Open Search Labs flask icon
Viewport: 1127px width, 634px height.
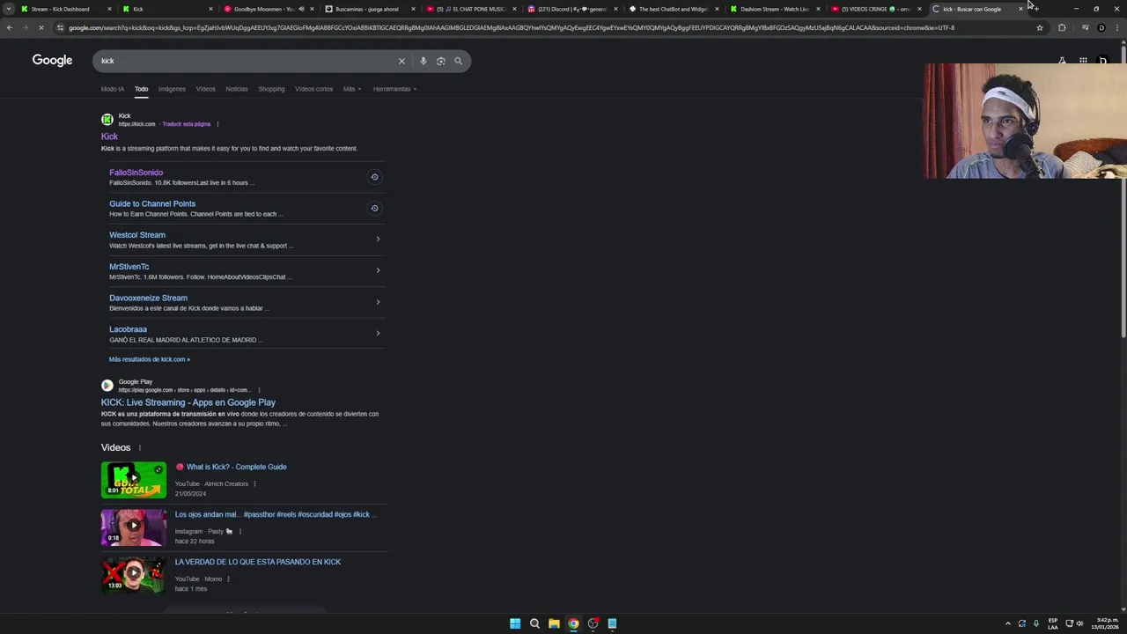click(1062, 61)
